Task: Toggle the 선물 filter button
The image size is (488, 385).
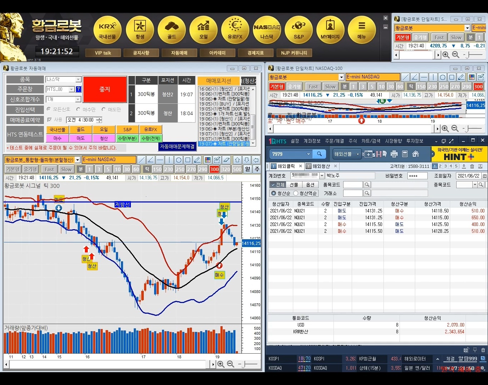Action: [294, 185]
